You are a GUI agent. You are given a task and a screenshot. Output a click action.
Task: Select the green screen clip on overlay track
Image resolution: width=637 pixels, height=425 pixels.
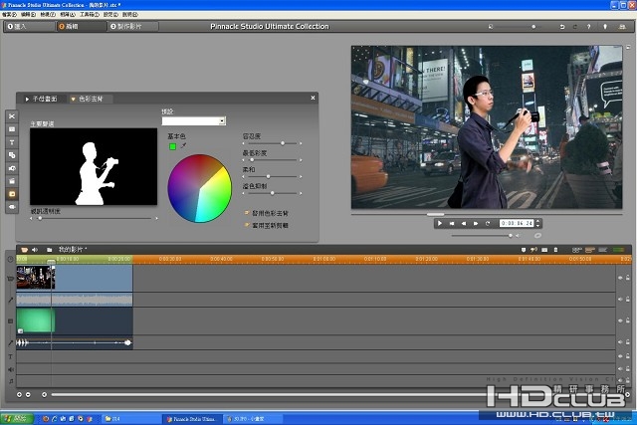tap(36, 319)
